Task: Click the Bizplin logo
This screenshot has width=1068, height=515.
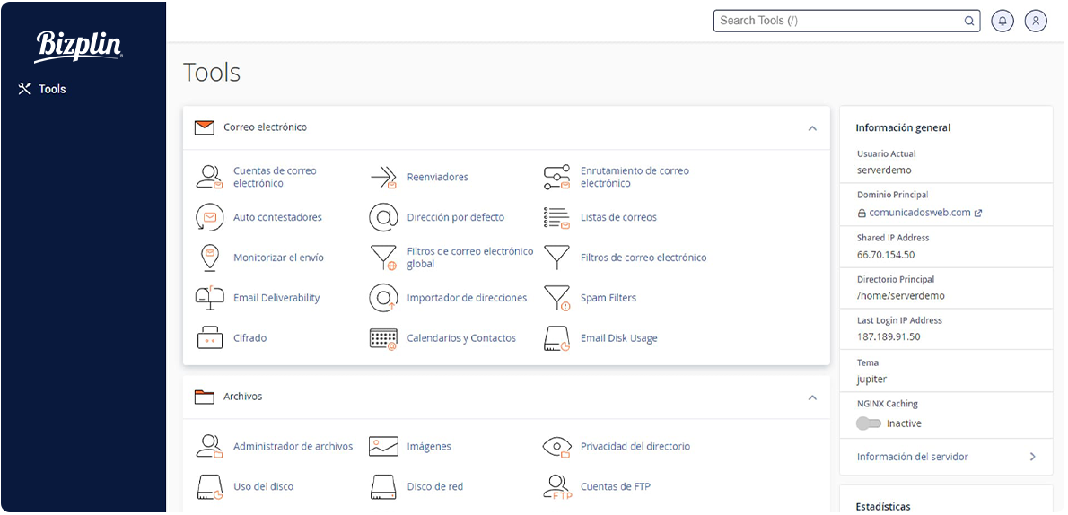Action: coord(79,47)
